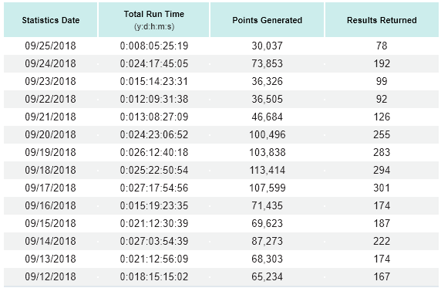
Task: Click results returned value 167
Action: [382, 276]
